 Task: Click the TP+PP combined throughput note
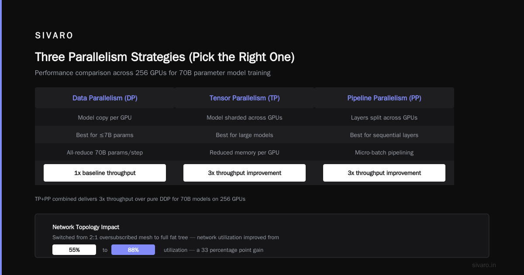[140, 199]
